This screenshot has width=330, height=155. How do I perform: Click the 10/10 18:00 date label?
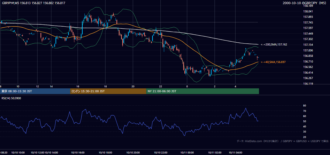105,153
